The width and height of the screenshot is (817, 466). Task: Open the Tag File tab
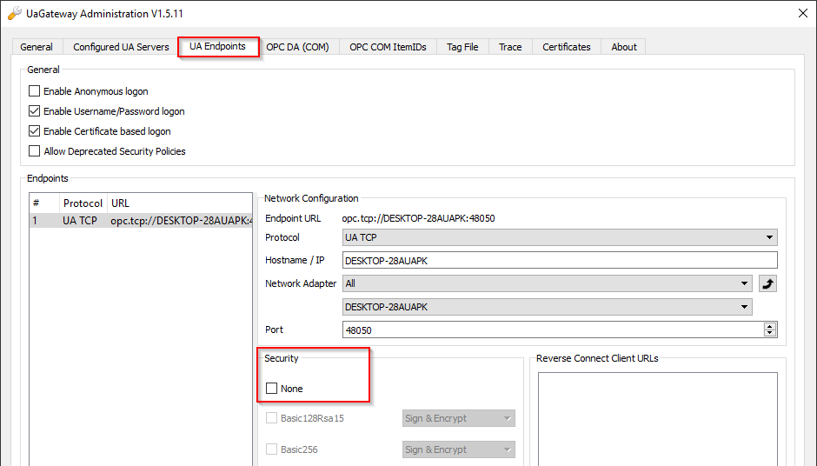point(462,47)
